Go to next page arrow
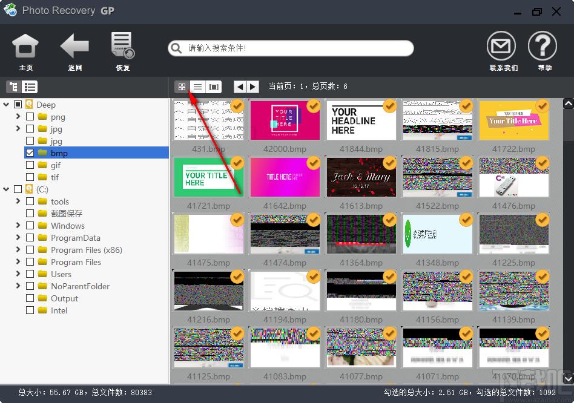 click(252, 87)
